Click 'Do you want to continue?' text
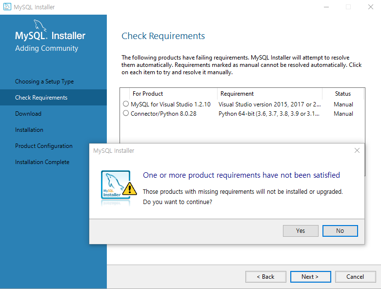The image size is (381, 289). (178, 202)
